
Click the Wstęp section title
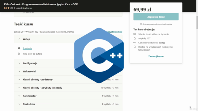pos(26,39)
